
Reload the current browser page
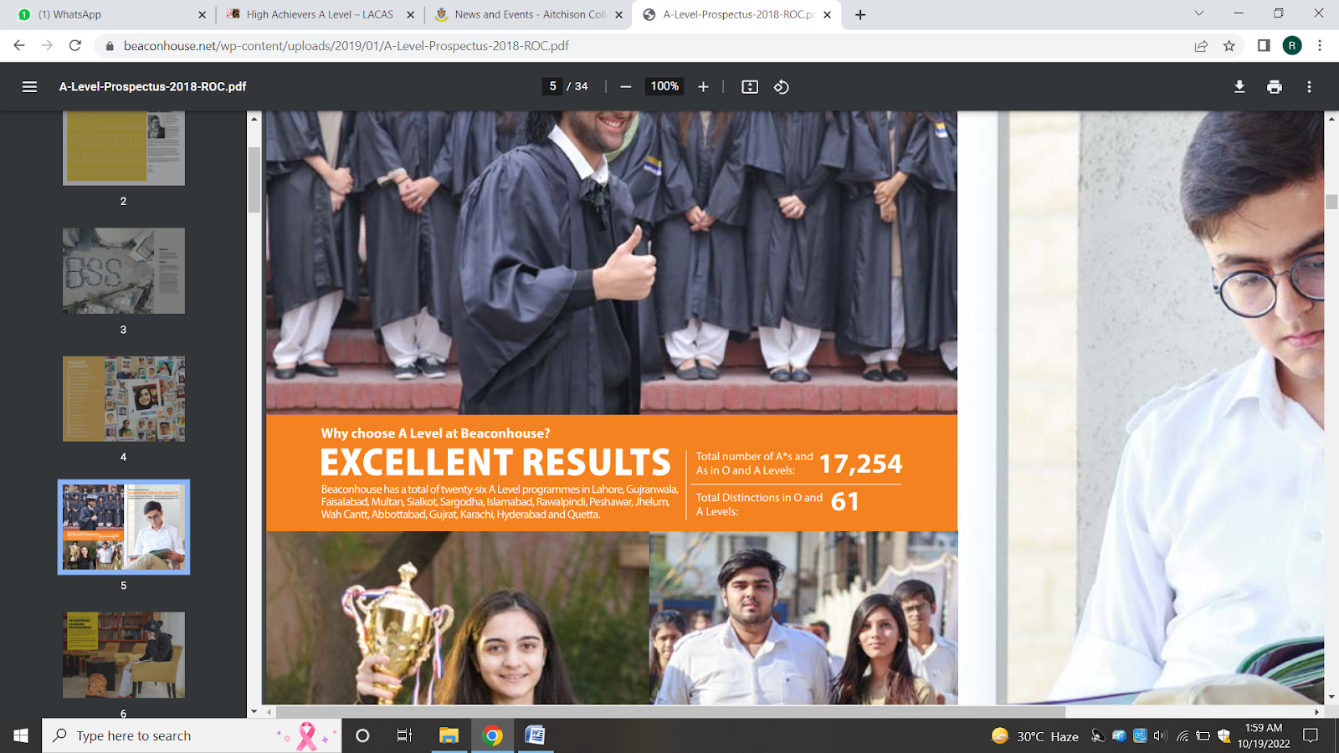click(x=75, y=45)
